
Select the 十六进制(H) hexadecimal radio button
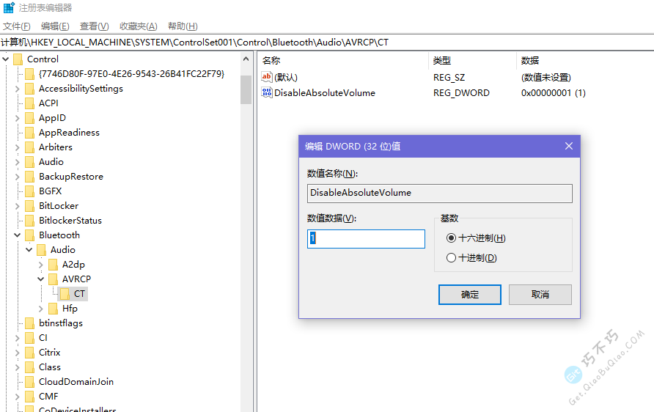click(x=451, y=238)
